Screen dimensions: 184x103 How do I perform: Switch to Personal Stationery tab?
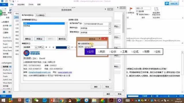(40, 15)
